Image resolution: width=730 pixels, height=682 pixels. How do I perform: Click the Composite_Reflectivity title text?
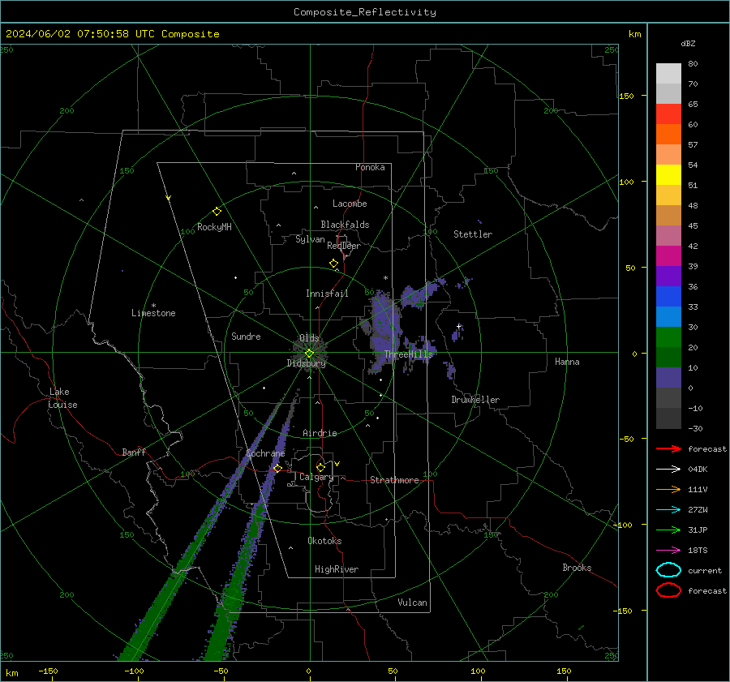tap(365, 12)
